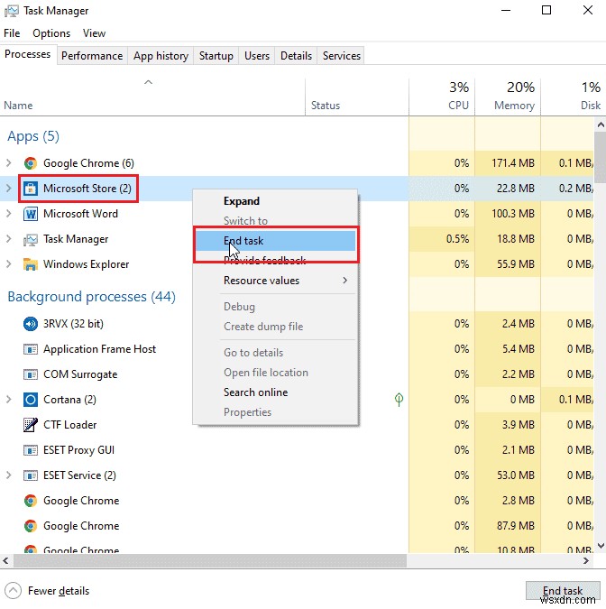Click the horizontal scrollbar thumb
The image size is (606, 609).
pos(210,561)
